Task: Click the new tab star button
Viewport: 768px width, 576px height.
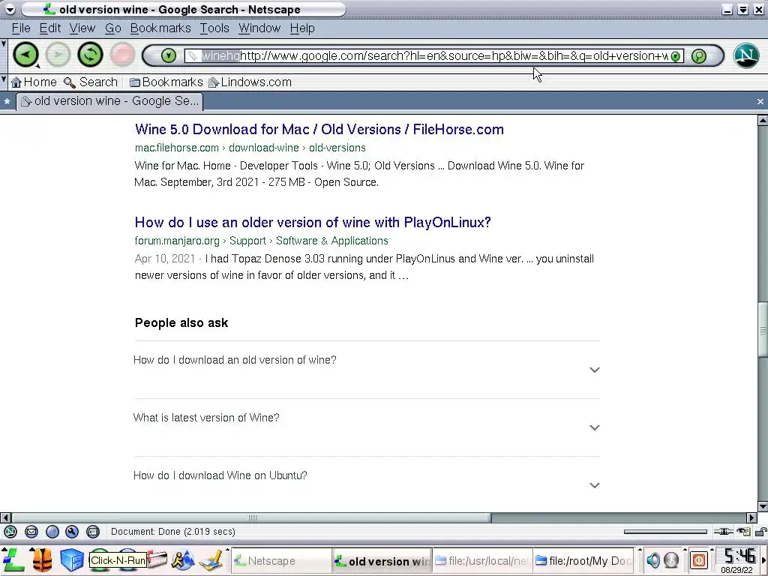Action: coord(7,102)
